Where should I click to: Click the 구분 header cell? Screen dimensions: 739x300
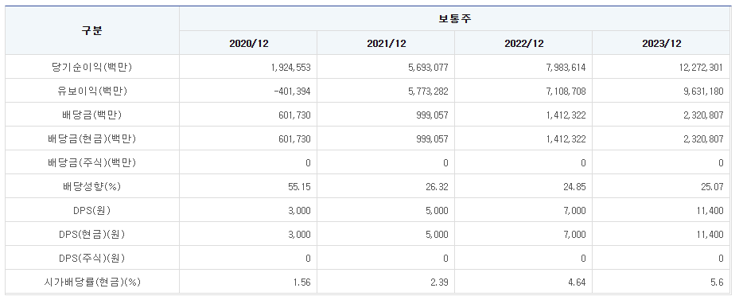(x=92, y=31)
